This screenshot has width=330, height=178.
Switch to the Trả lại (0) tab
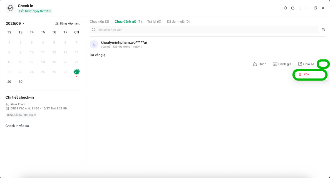(154, 22)
